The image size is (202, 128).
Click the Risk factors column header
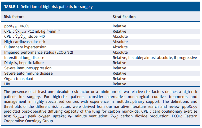coord(14,17)
